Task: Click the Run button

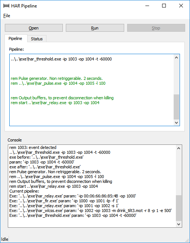Action: 95,28
